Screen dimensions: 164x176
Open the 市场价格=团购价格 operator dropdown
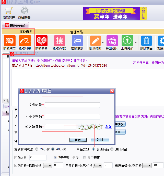[147, 166]
